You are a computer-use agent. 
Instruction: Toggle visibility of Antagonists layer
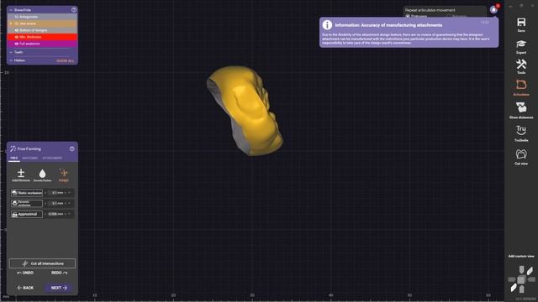tap(17, 17)
